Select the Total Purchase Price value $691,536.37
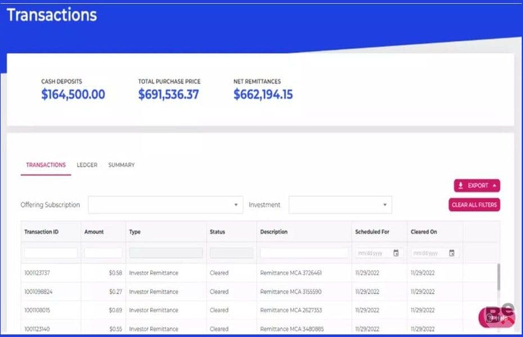The height and width of the screenshot is (337, 523). pos(169,94)
